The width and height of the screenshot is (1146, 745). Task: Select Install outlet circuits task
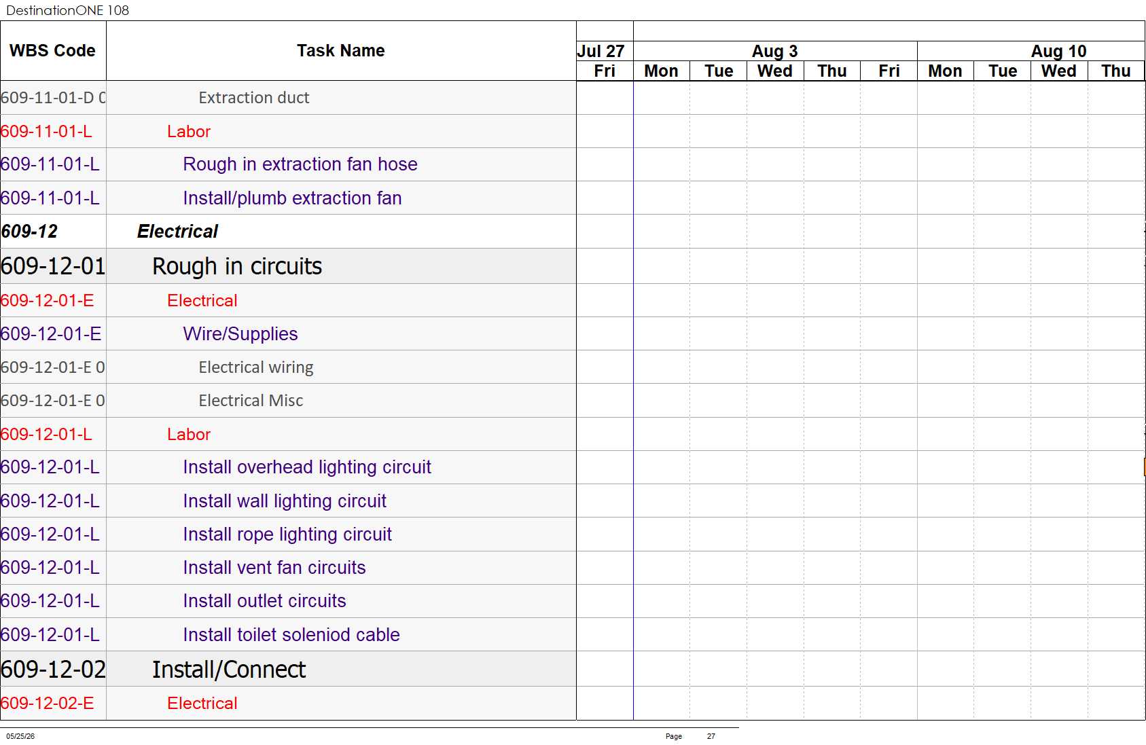point(264,601)
